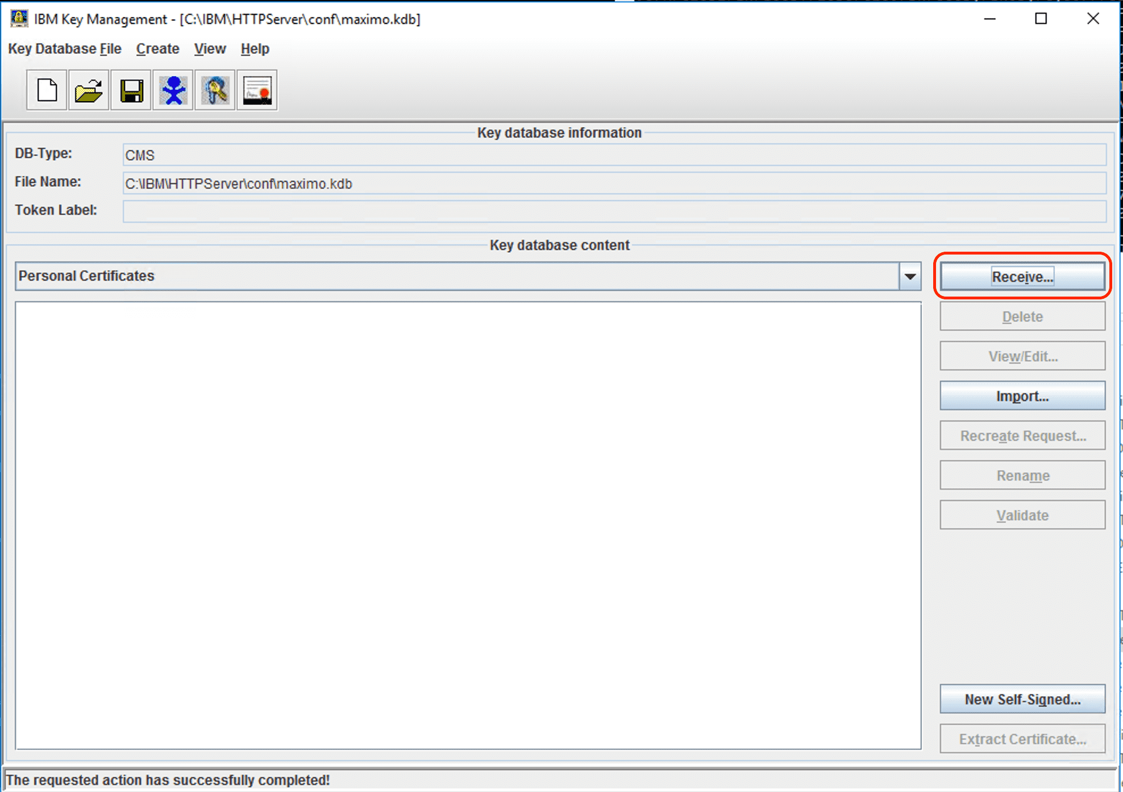Open the Help menu

coord(255,49)
